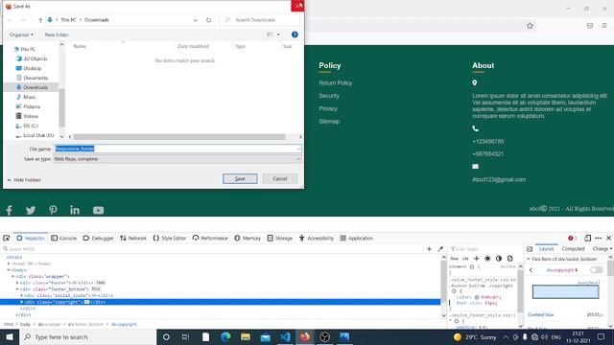Click the Sitemap link under Policy
614x345 pixels.
tap(329, 122)
